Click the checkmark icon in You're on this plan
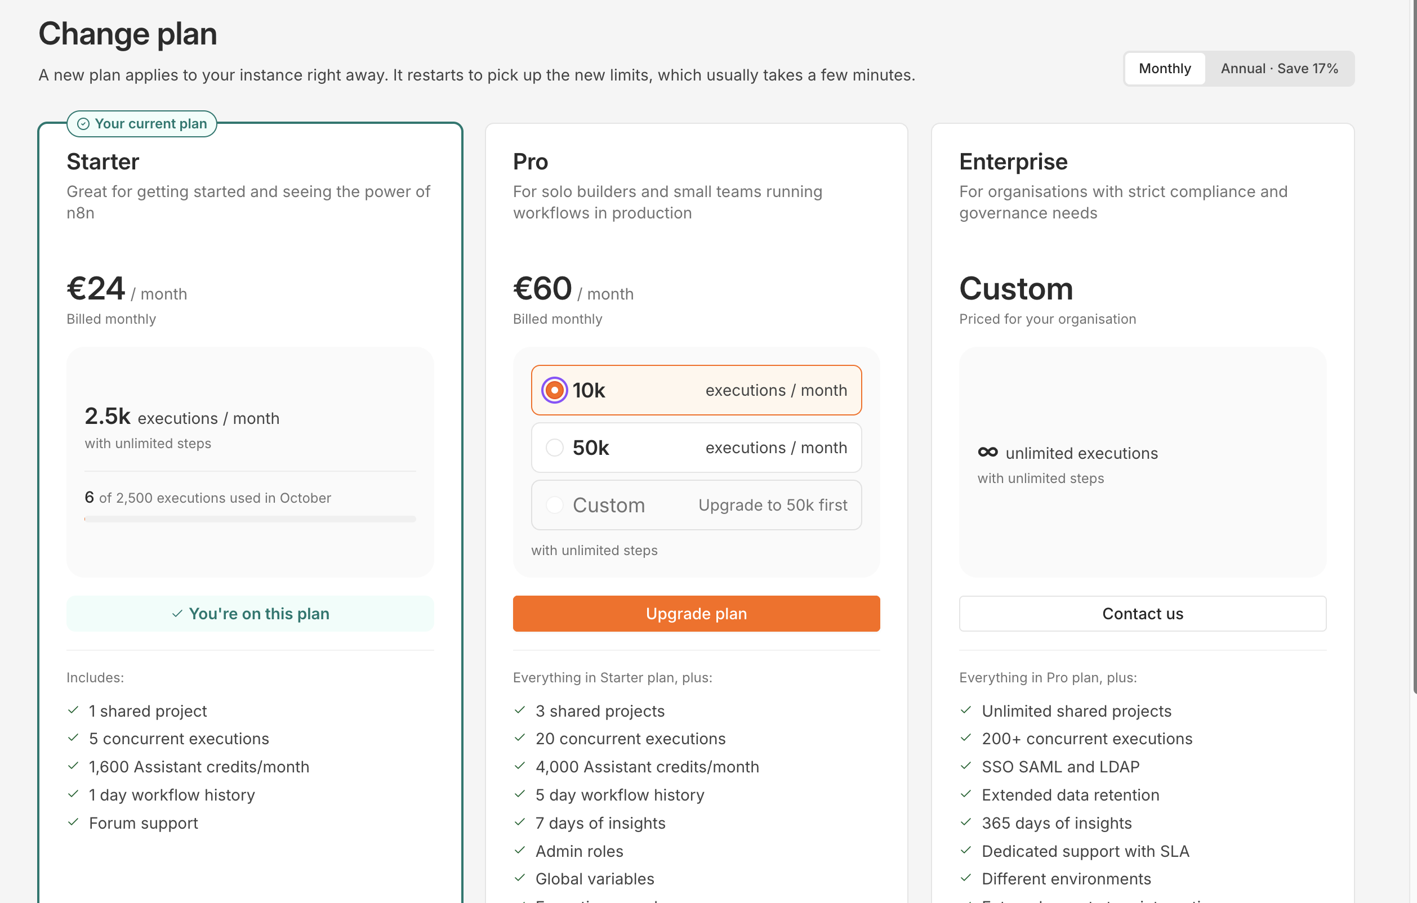The width and height of the screenshot is (1417, 903). click(177, 614)
